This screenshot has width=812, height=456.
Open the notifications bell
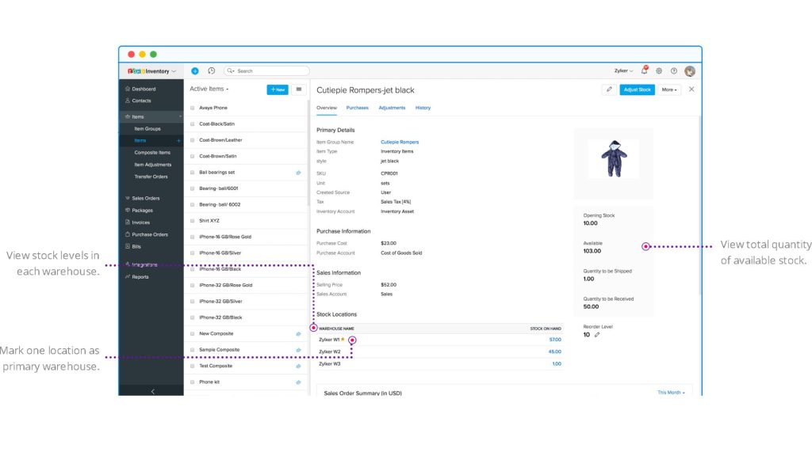[644, 70]
